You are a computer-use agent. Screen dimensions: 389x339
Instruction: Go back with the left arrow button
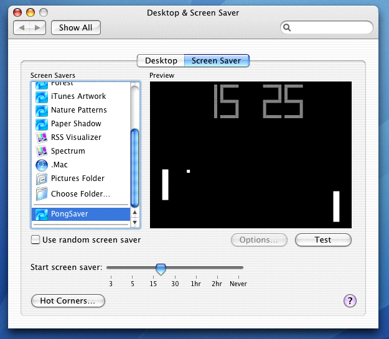tap(22, 27)
